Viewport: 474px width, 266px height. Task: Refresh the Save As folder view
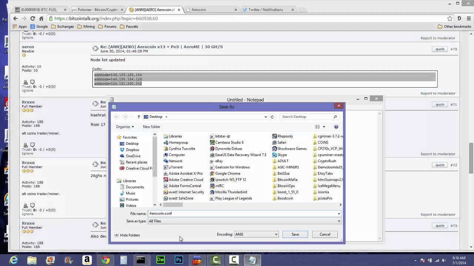pos(272,117)
